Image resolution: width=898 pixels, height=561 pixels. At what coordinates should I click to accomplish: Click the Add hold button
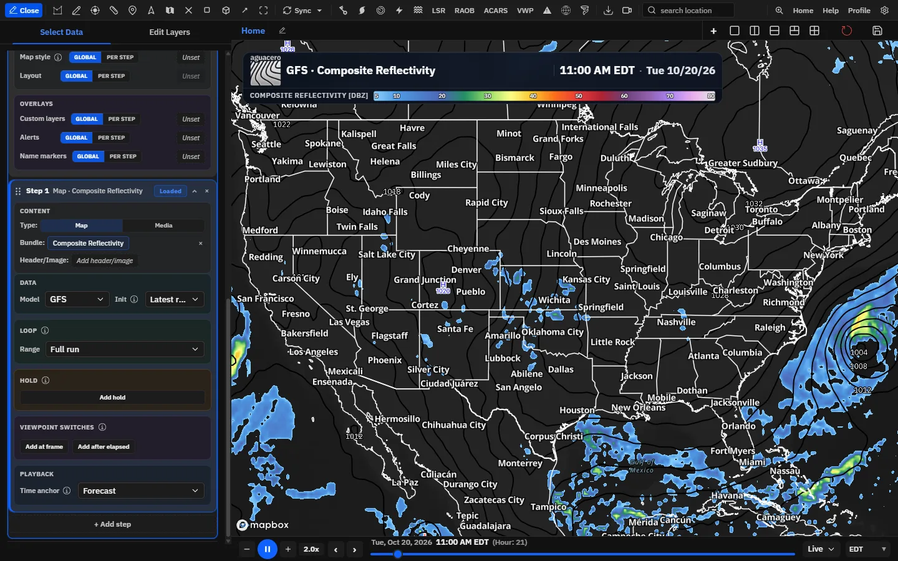[x=112, y=397]
